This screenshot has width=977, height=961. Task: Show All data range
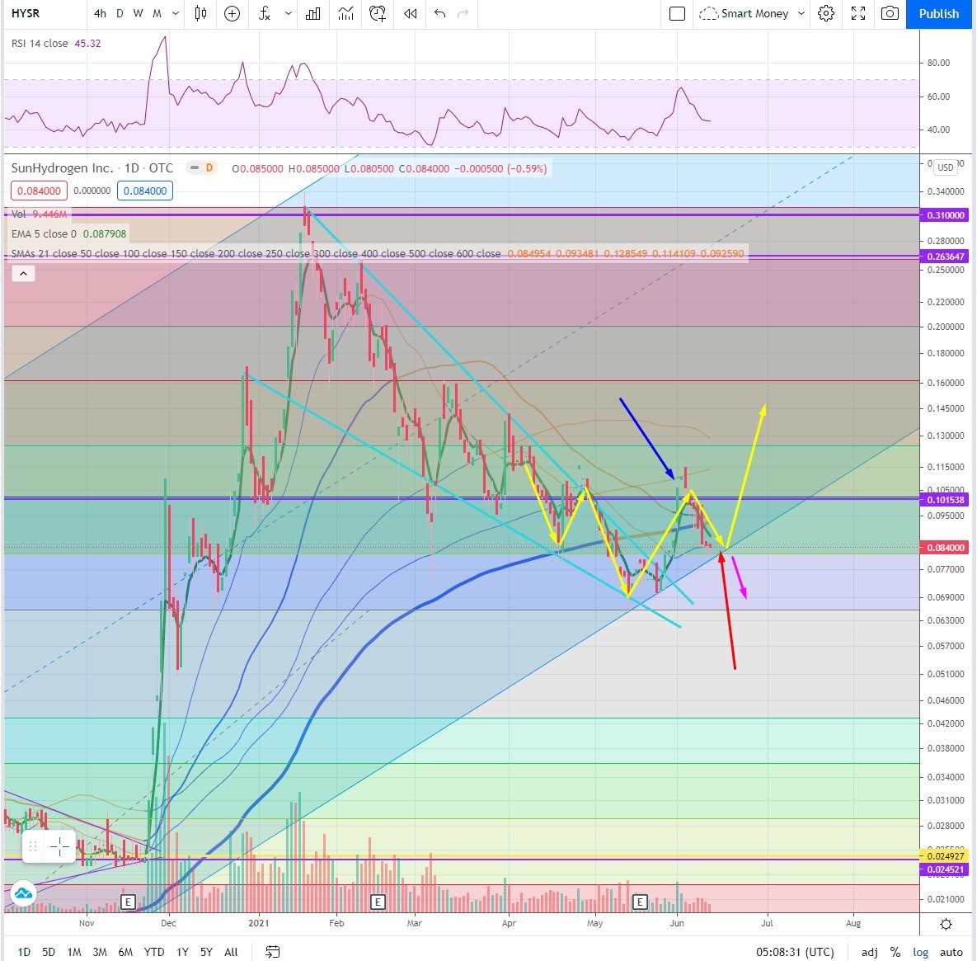tap(231, 952)
